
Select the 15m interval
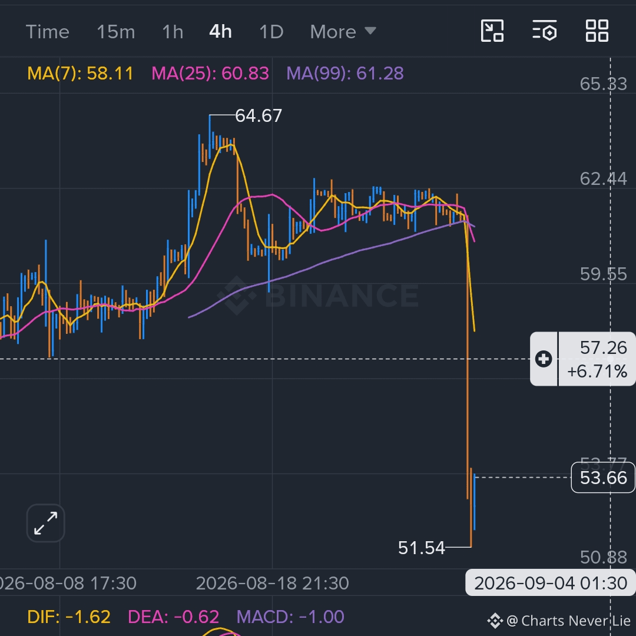[115, 32]
